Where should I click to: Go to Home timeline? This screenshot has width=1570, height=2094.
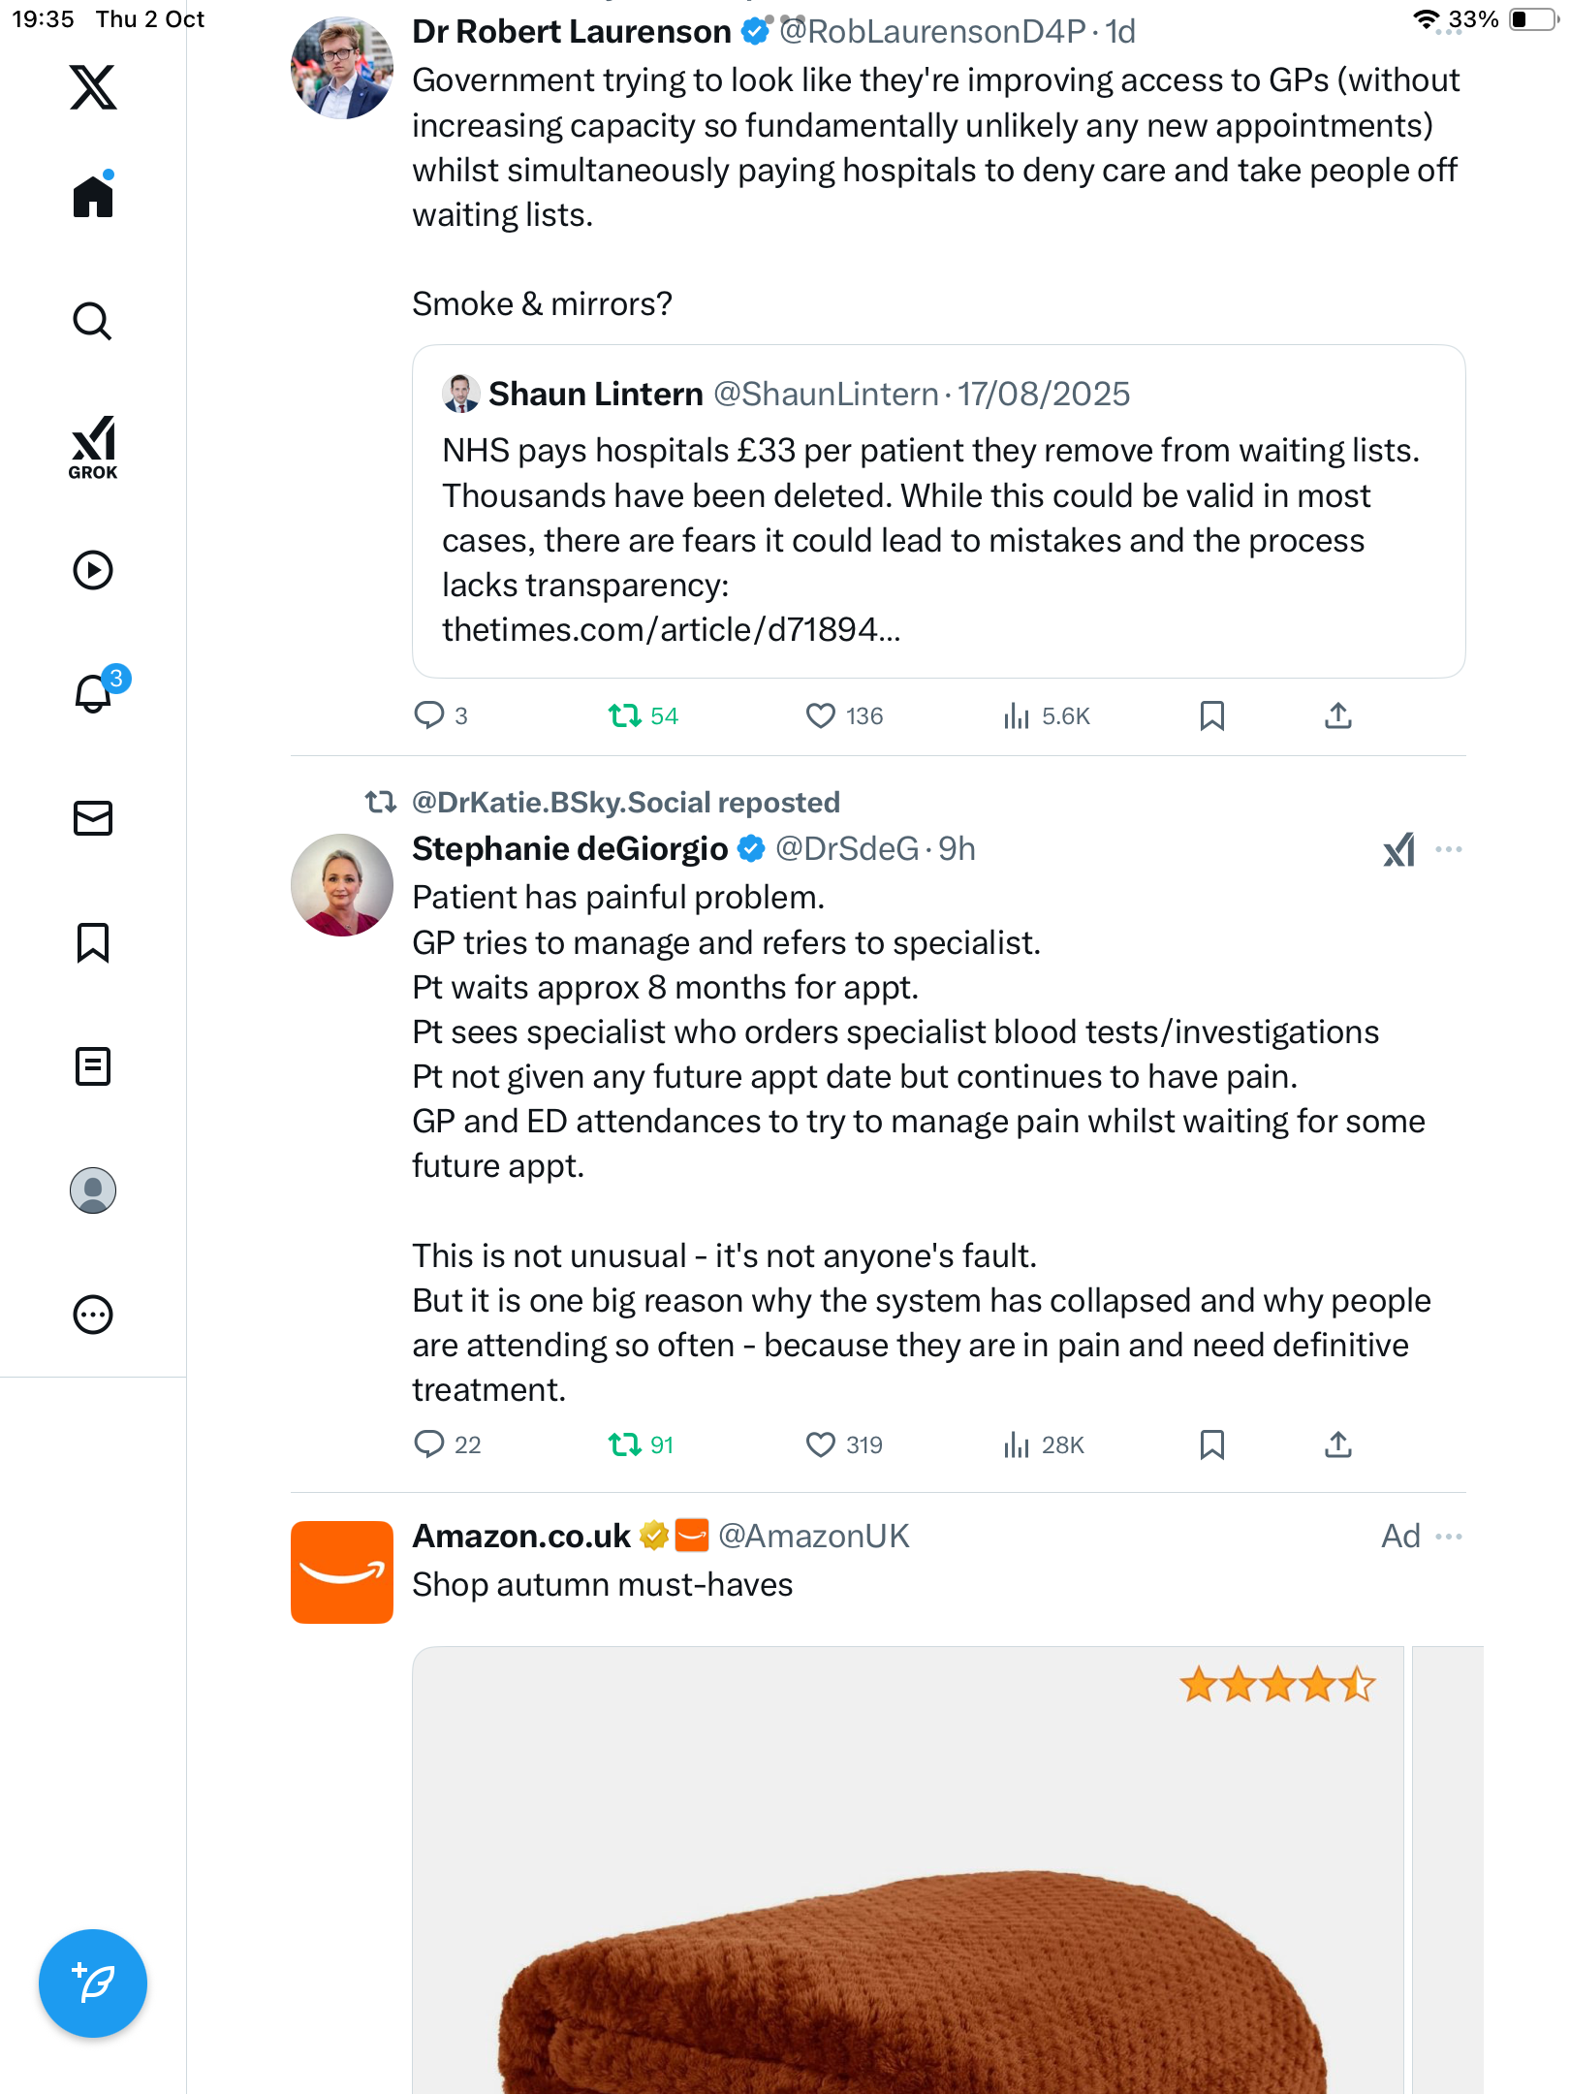point(93,197)
